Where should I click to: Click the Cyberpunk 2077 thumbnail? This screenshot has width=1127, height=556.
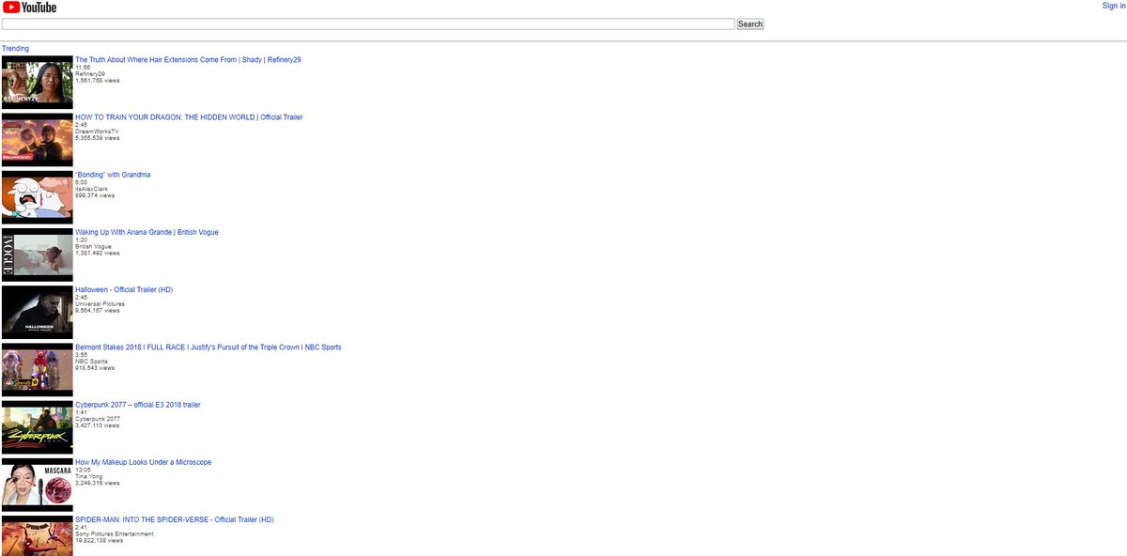pos(38,426)
